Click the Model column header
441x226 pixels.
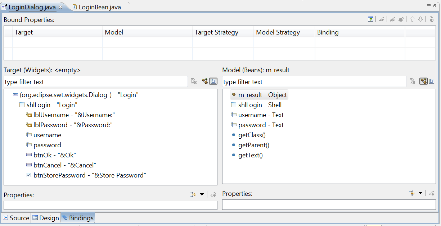[148, 32]
